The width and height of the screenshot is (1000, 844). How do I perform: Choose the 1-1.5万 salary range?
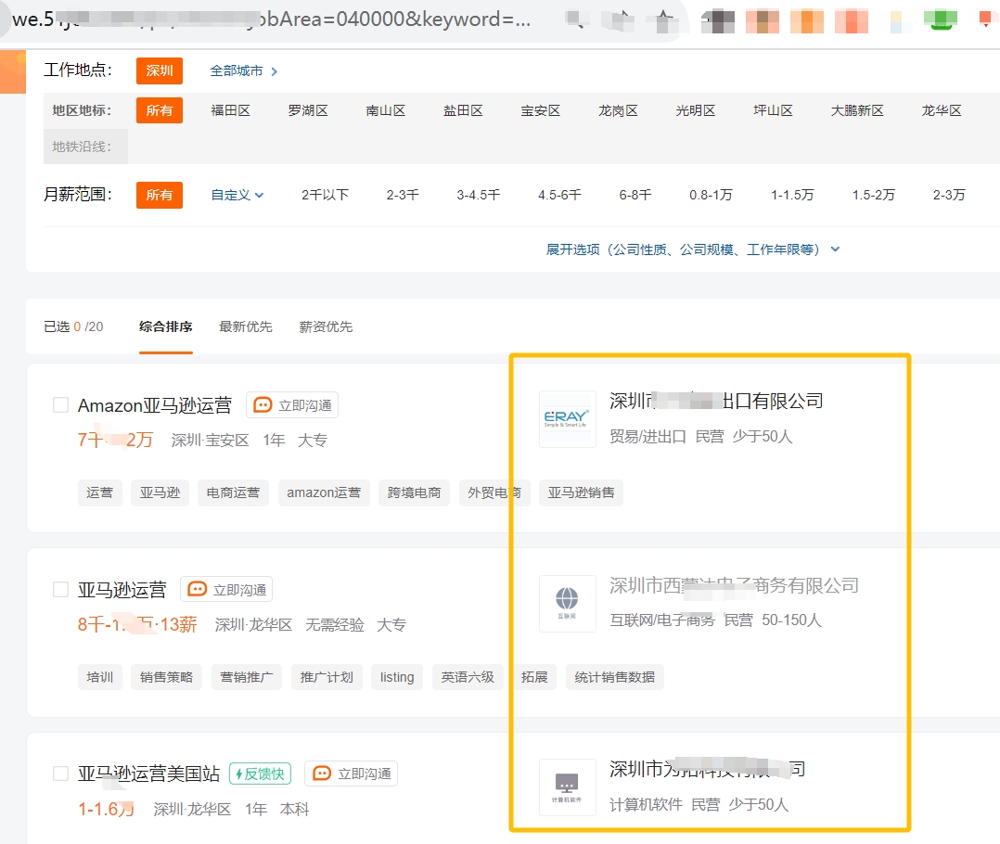tap(792, 195)
